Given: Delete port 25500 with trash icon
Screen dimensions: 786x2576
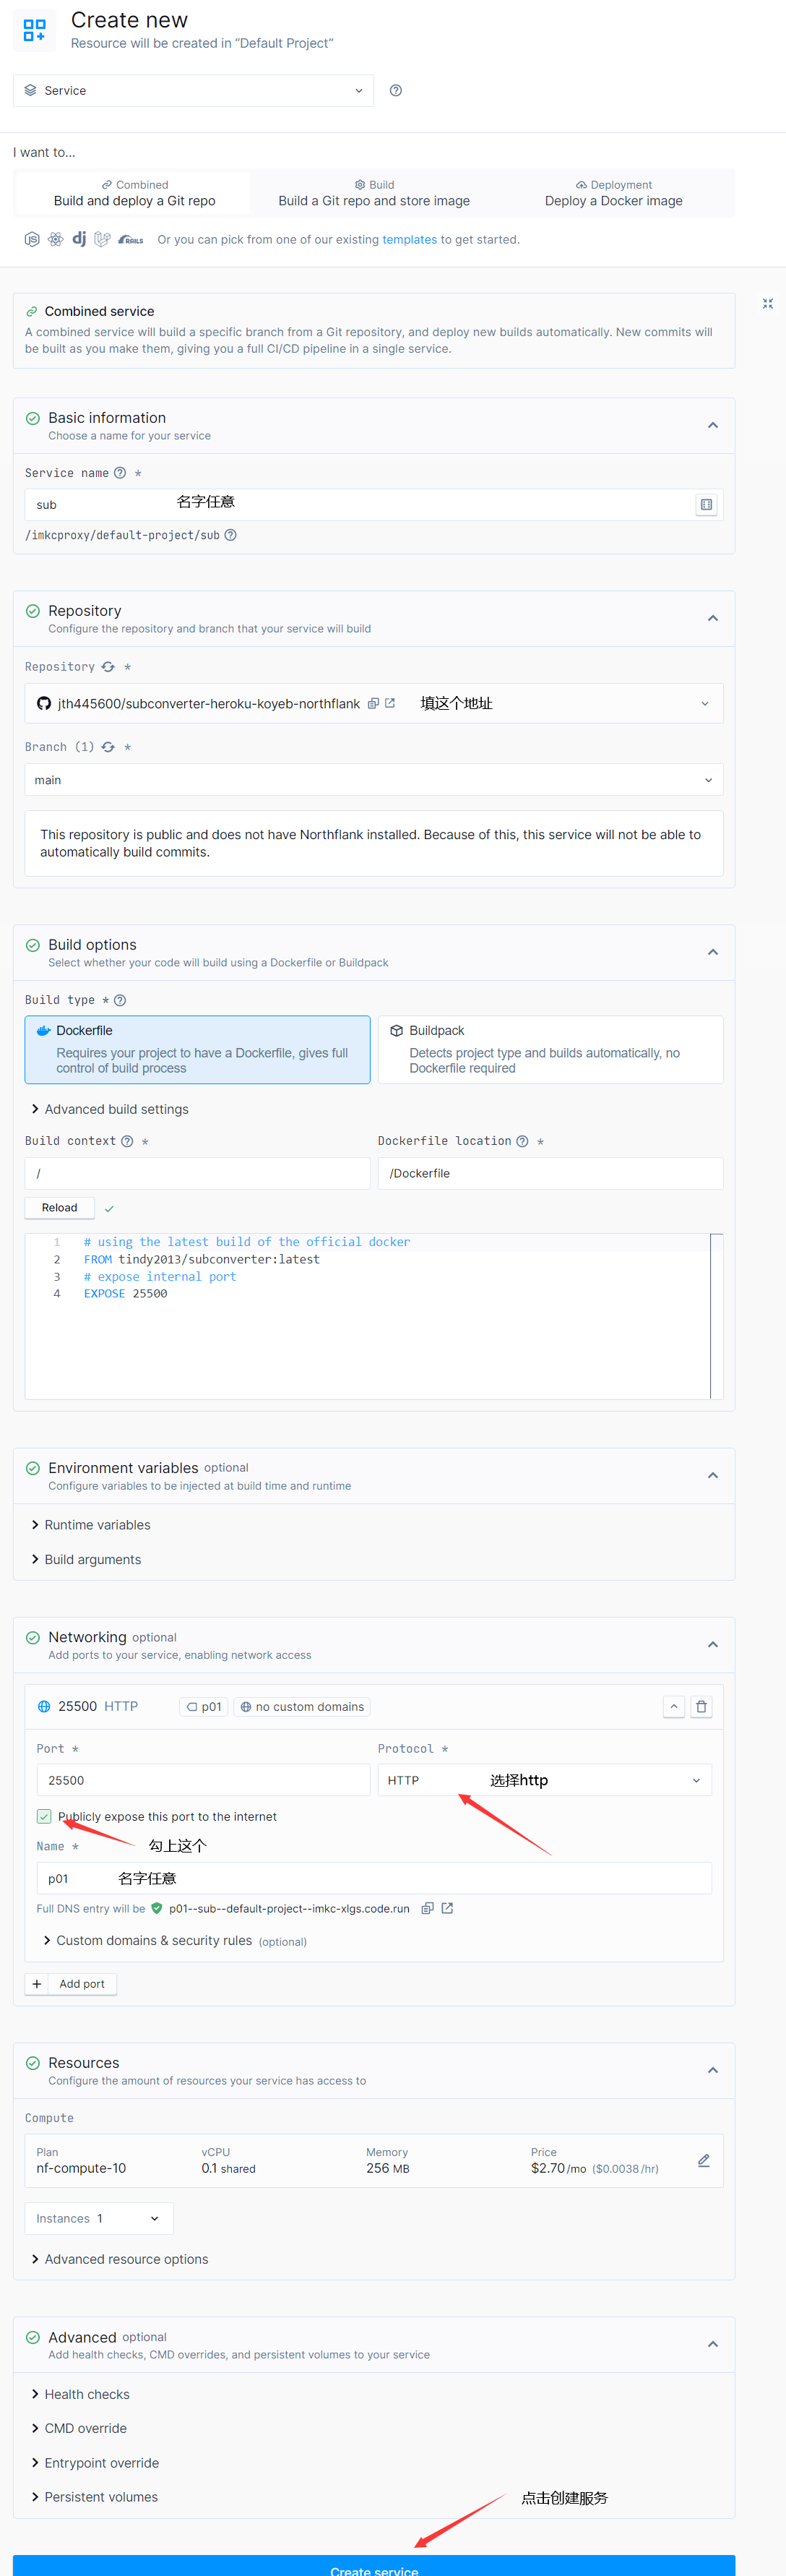Looking at the screenshot, I should [x=701, y=1707].
